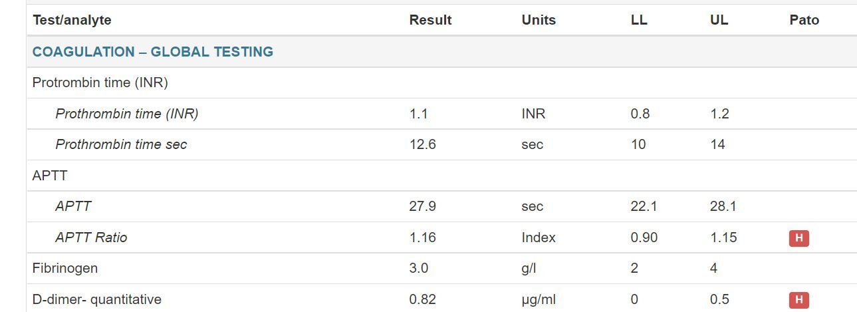Viewport: 857px width, 312px height.
Task: Click the APTT Ratio row label
Action: (91, 237)
